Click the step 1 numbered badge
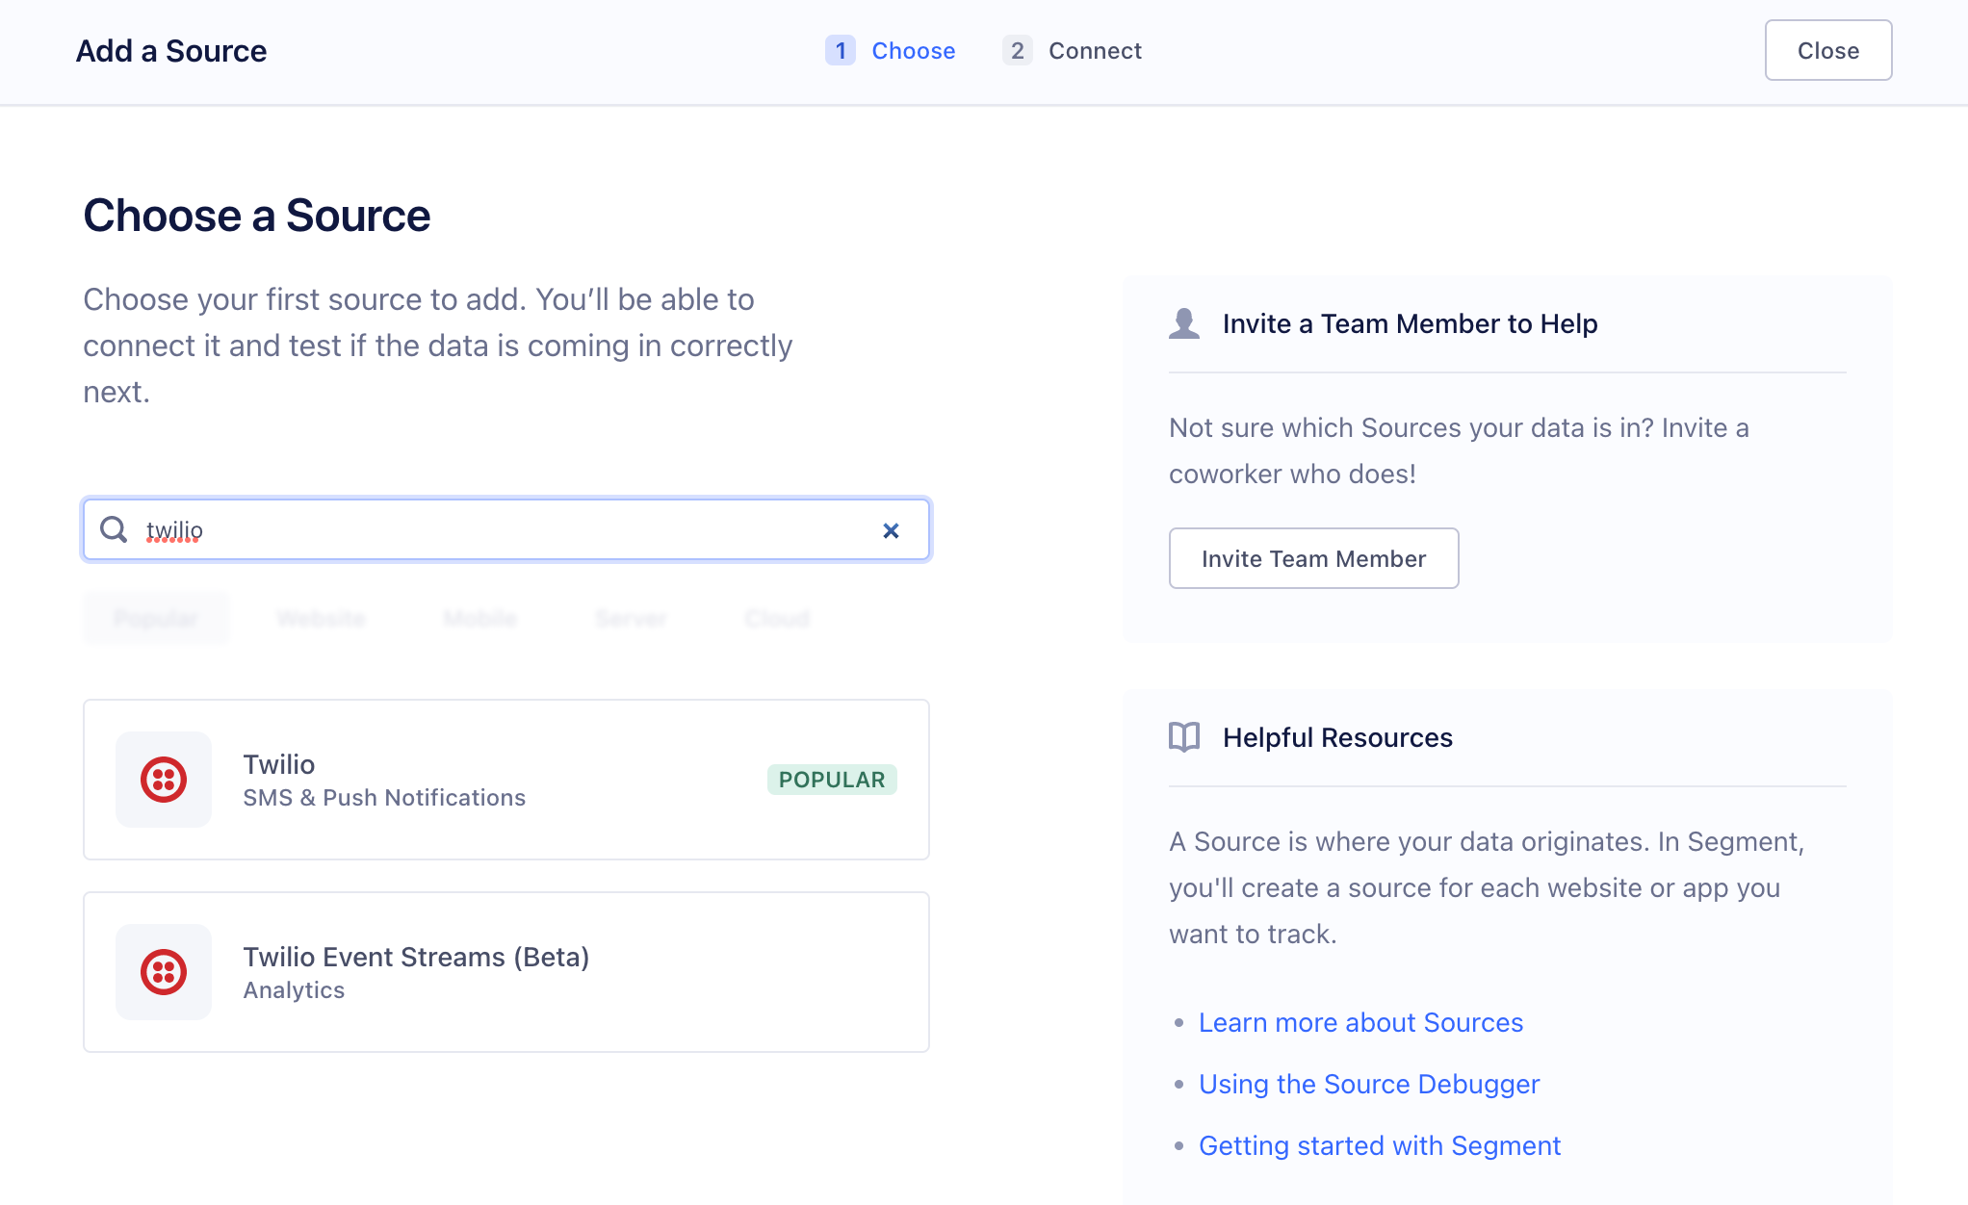The image size is (1968, 1205). (840, 50)
